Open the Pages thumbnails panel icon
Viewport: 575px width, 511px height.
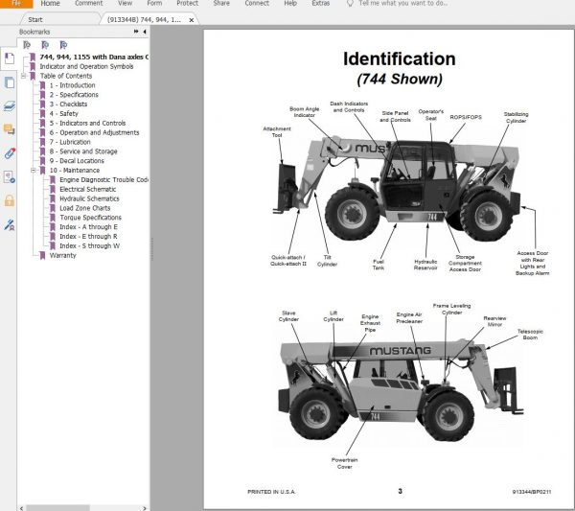coord(9,82)
